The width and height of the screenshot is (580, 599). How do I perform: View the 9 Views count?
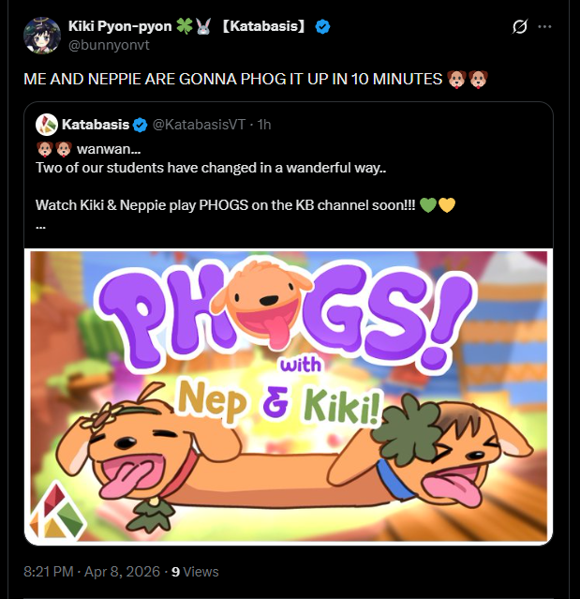pos(195,572)
